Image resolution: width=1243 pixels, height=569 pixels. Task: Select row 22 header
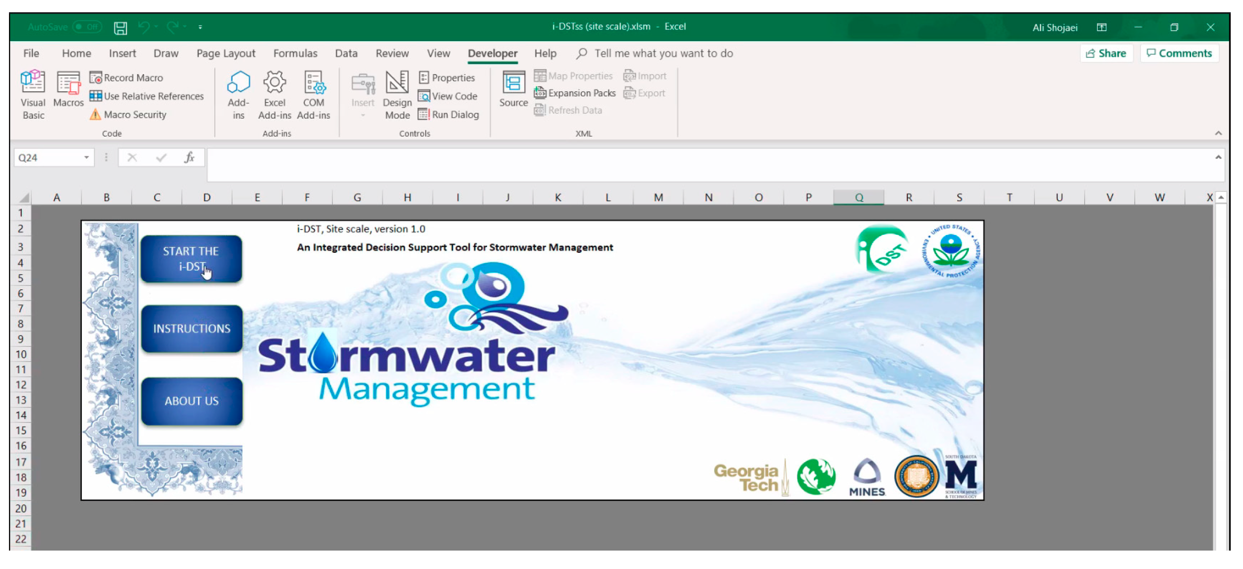[x=21, y=539]
